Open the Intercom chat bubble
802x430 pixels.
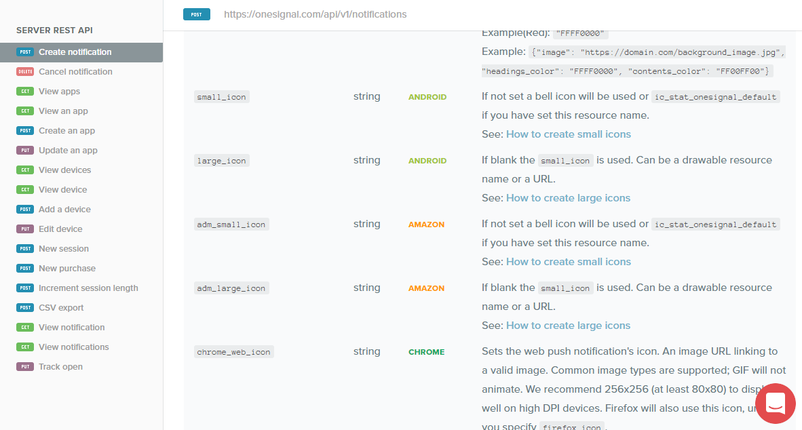coord(775,403)
